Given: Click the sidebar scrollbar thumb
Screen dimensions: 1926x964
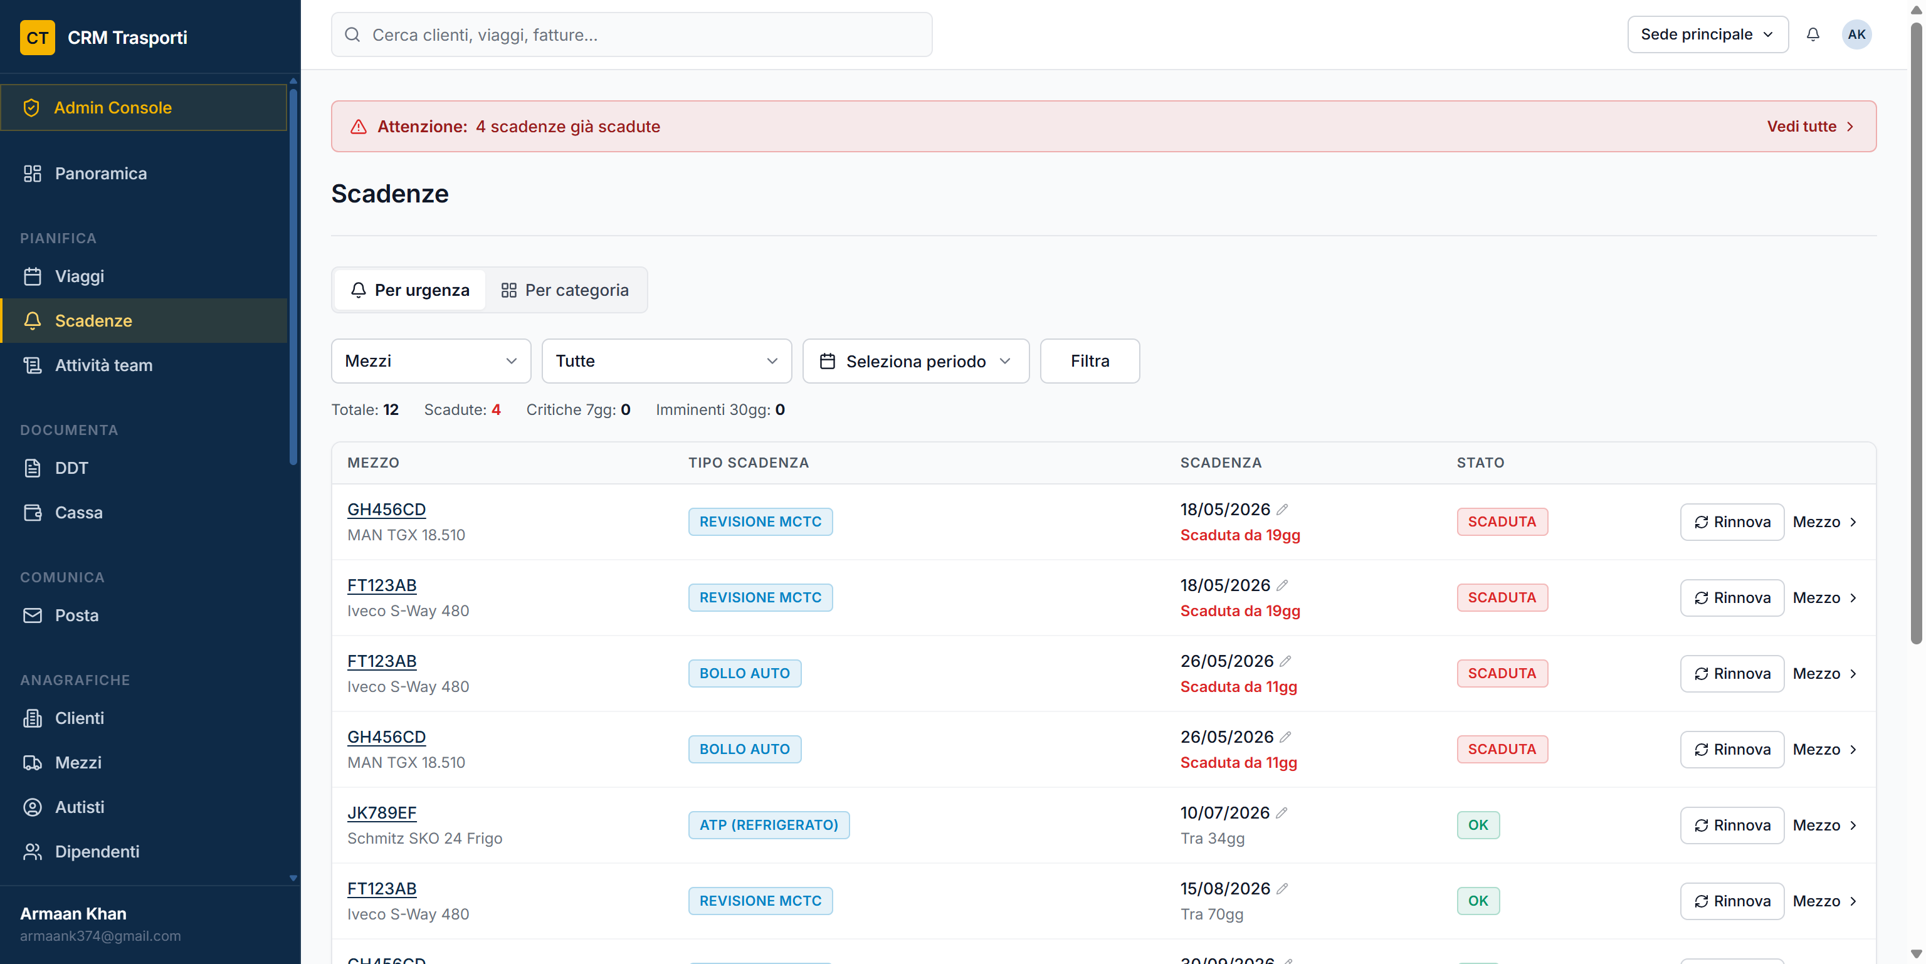Looking at the screenshot, I should pyautogui.click(x=293, y=276).
